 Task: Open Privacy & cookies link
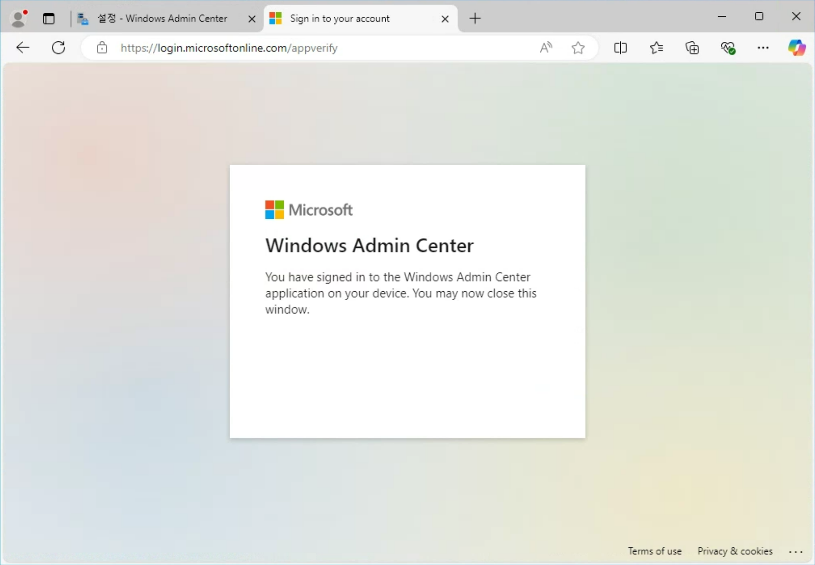pyautogui.click(x=735, y=551)
